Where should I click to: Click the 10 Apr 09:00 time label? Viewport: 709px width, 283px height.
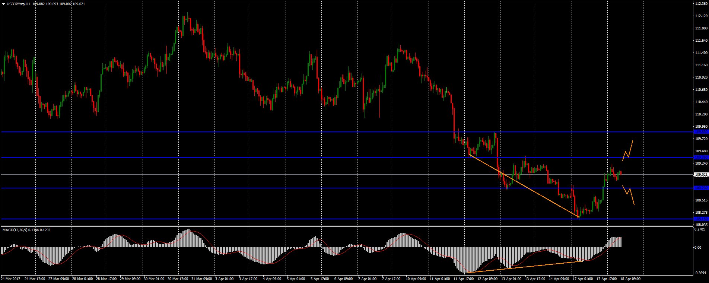tap(416, 279)
